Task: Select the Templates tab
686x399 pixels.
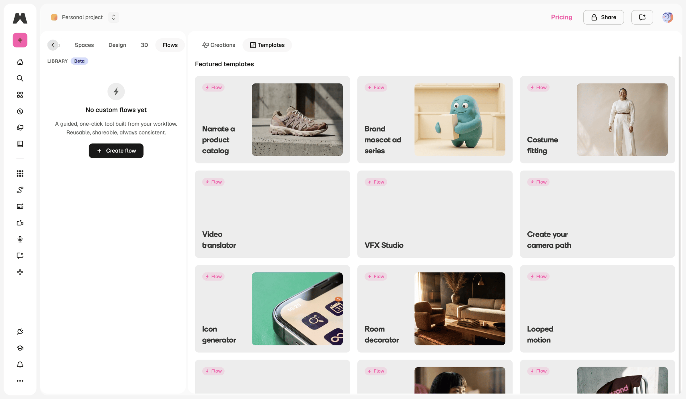Action: pyautogui.click(x=267, y=45)
